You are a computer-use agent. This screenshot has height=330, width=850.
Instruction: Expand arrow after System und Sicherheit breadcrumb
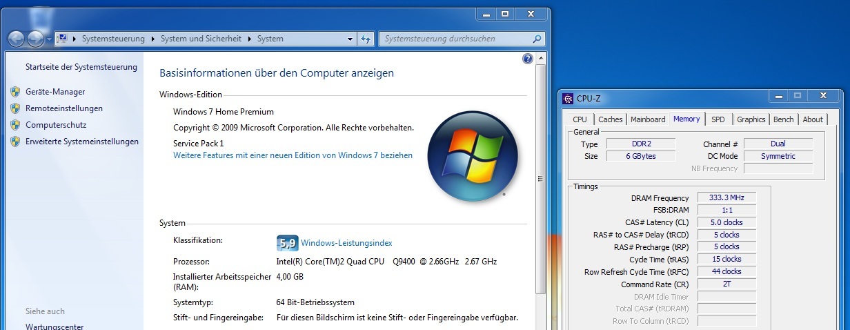(250, 39)
